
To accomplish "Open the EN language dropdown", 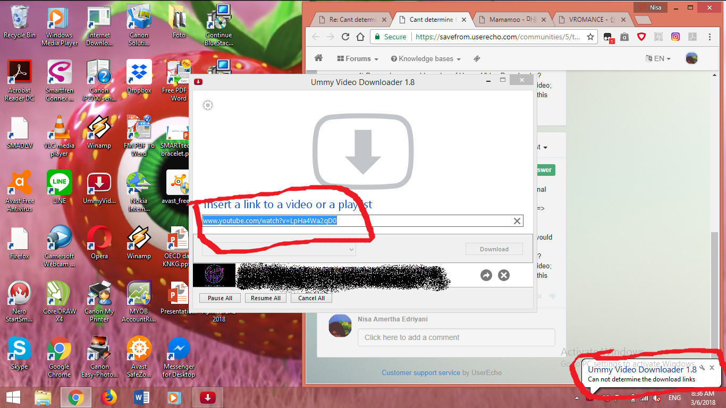I will click(x=658, y=58).
